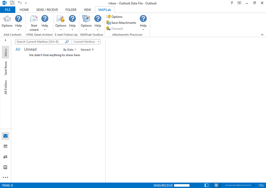The height and width of the screenshot is (188, 266).
Task: Open Attachments Processor Options
Action: pyautogui.click(x=114, y=17)
